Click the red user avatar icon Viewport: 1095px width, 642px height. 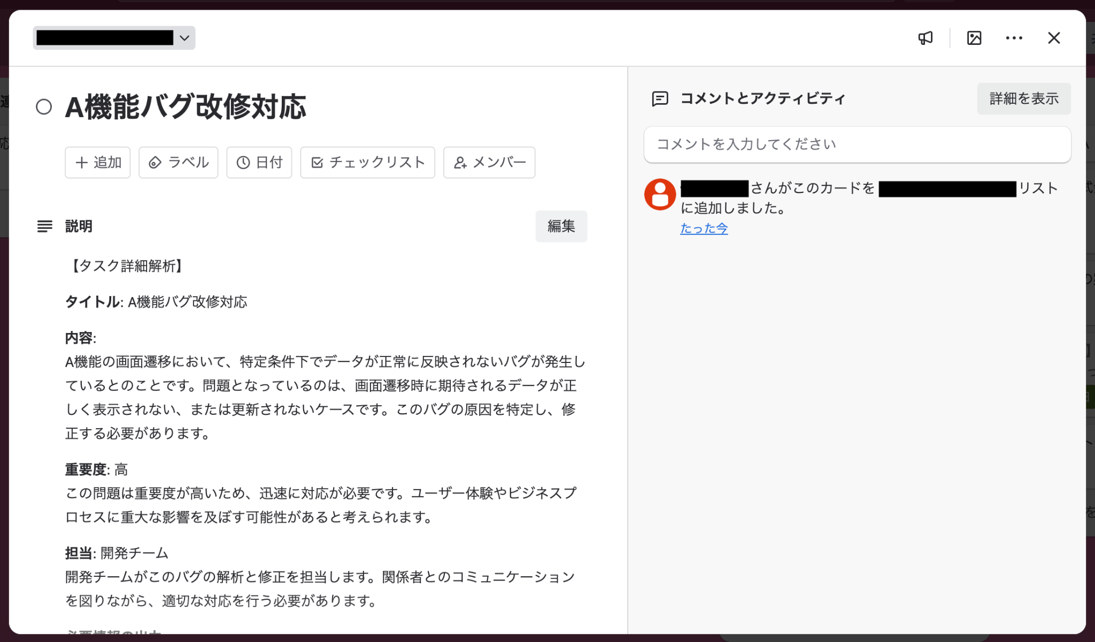click(x=660, y=194)
